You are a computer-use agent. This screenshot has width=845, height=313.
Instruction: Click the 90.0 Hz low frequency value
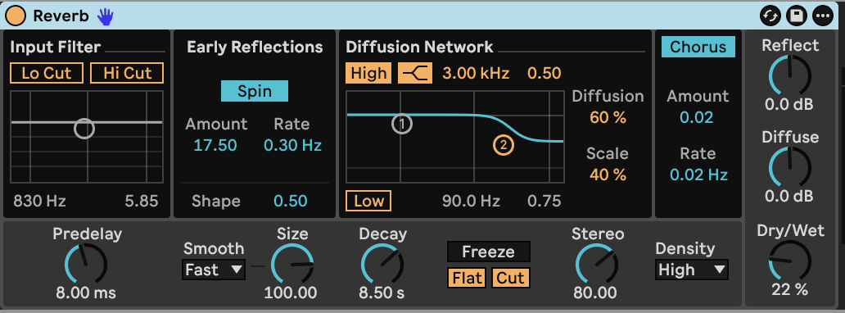pos(471,202)
